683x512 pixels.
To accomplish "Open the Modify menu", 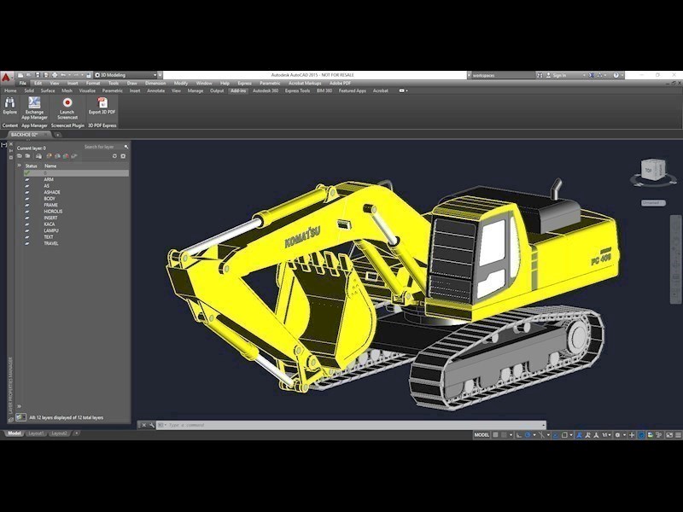I will (x=181, y=83).
